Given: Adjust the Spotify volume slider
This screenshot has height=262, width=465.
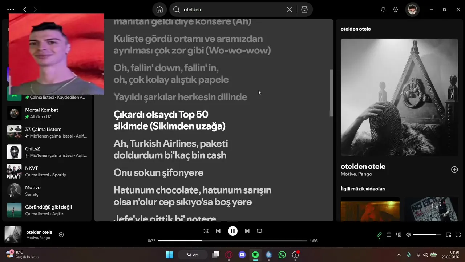Looking at the screenshot, I should [x=427, y=235].
